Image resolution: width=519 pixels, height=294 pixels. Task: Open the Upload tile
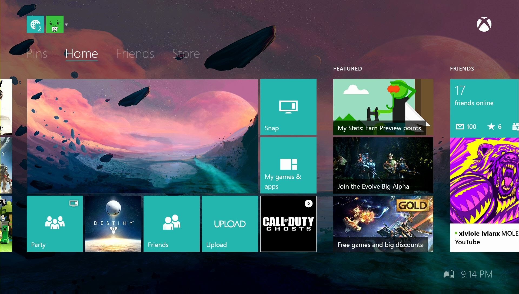pos(230,224)
